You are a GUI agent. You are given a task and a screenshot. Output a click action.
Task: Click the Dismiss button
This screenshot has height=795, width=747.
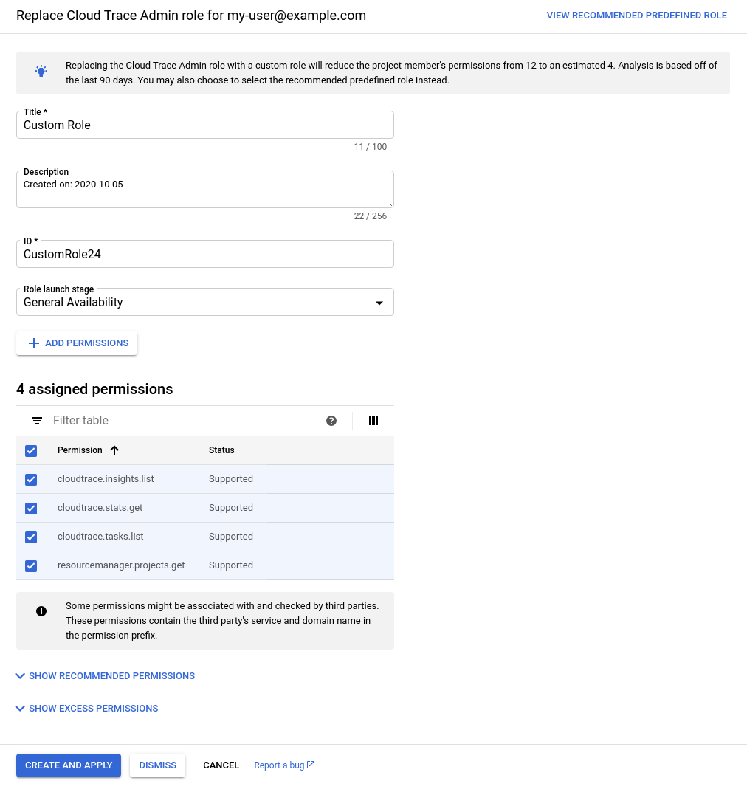157,765
